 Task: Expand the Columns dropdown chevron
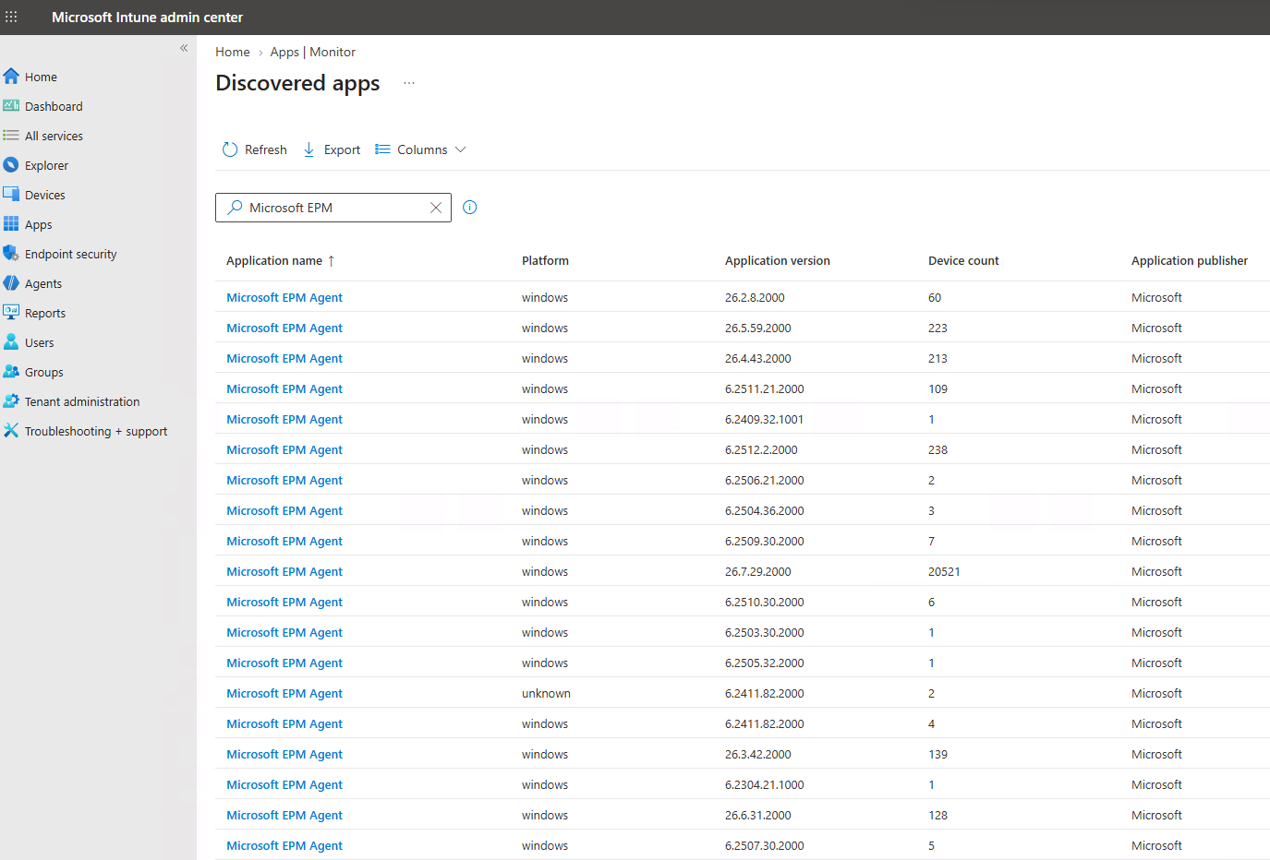point(461,149)
